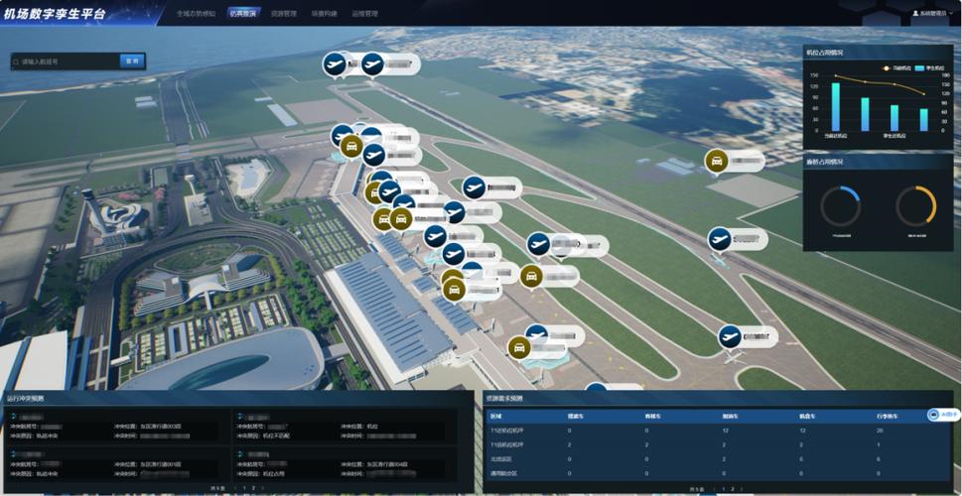
Task: Click the blue 查询 search button
Action: point(132,62)
